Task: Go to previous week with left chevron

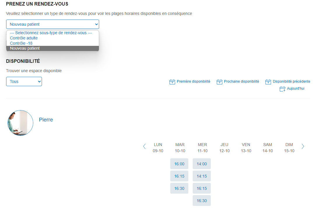Action: 144,147
